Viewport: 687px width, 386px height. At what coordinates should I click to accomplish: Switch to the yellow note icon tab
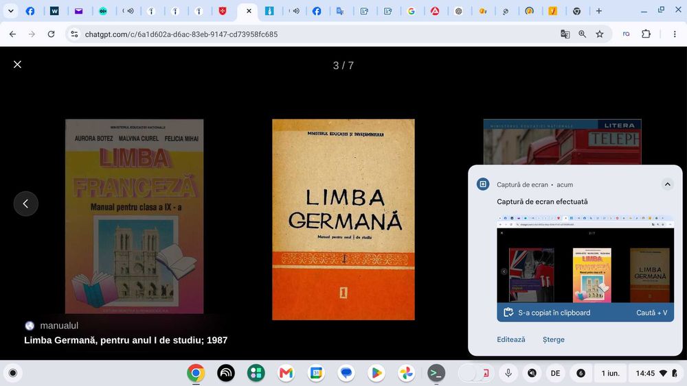(553, 11)
